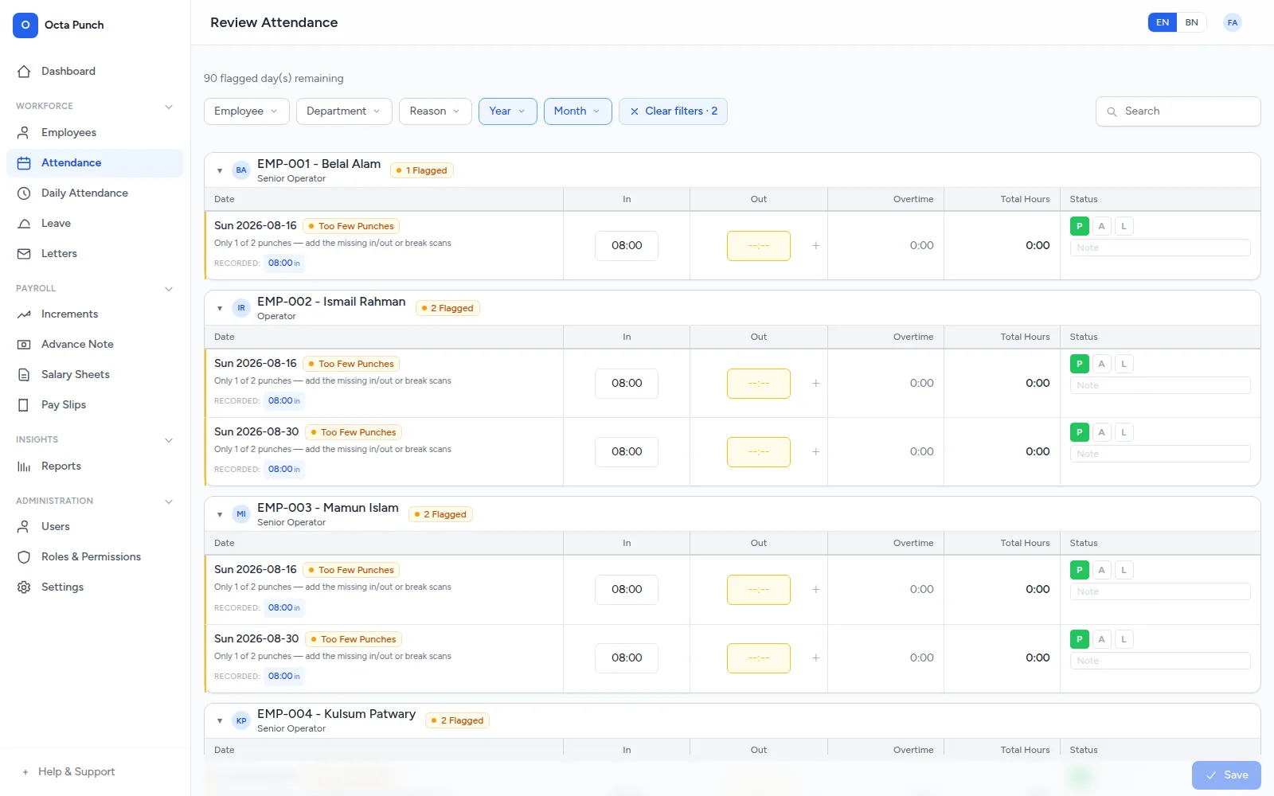This screenshot has height=796, width=1274.
Task: Open the Reason filter dropdown
Action: click(x=436, y=111)
